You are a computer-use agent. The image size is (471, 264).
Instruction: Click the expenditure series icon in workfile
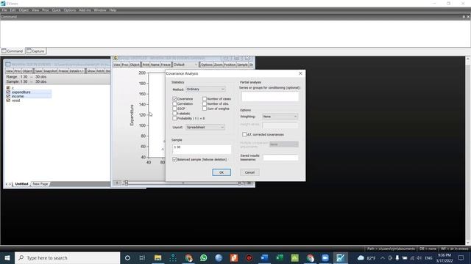pyautogui.click(x=8, y=92)
